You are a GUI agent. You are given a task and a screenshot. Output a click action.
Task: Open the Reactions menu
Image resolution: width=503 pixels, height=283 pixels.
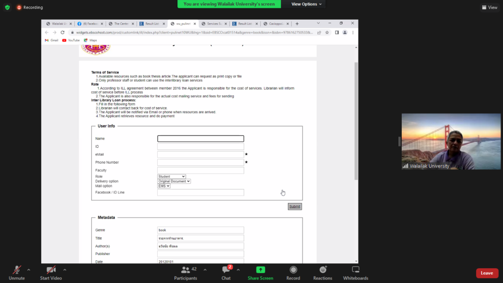323,270
